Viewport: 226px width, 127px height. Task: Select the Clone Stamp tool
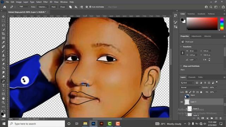pyautogui.click(x=3, y=55)
